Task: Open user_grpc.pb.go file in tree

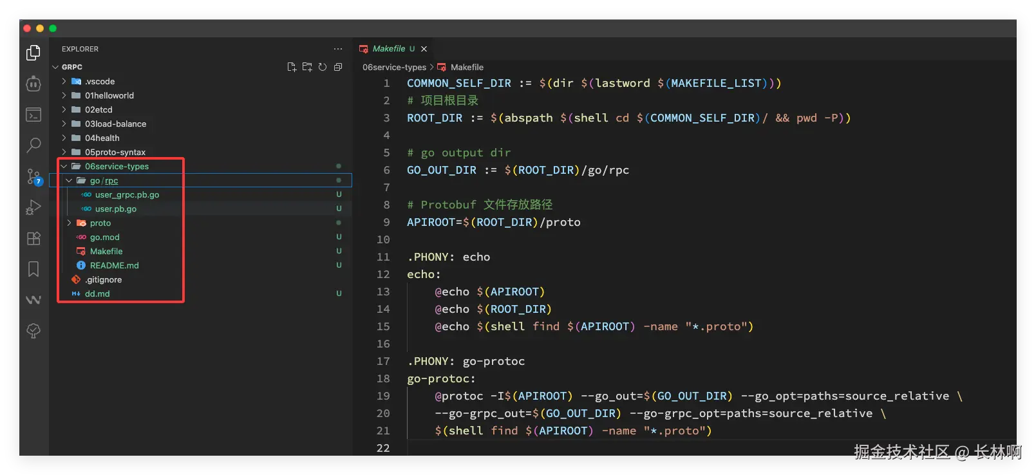Action: [x=127, y=194]
